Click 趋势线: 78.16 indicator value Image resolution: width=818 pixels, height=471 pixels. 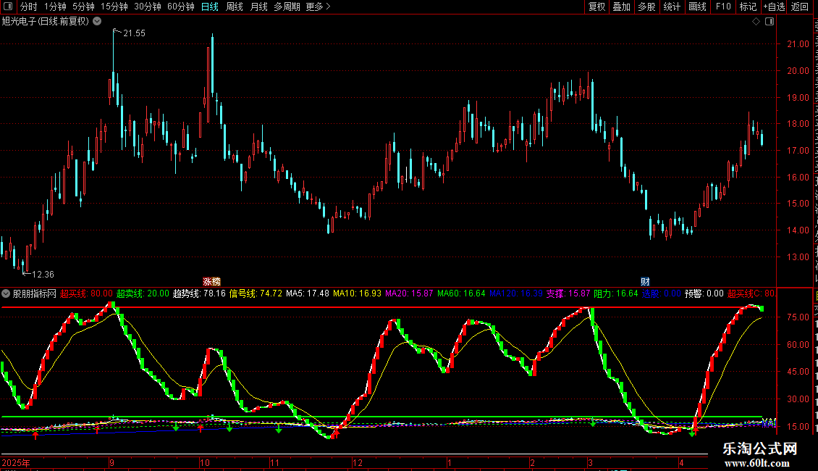(x=199, y=293)
